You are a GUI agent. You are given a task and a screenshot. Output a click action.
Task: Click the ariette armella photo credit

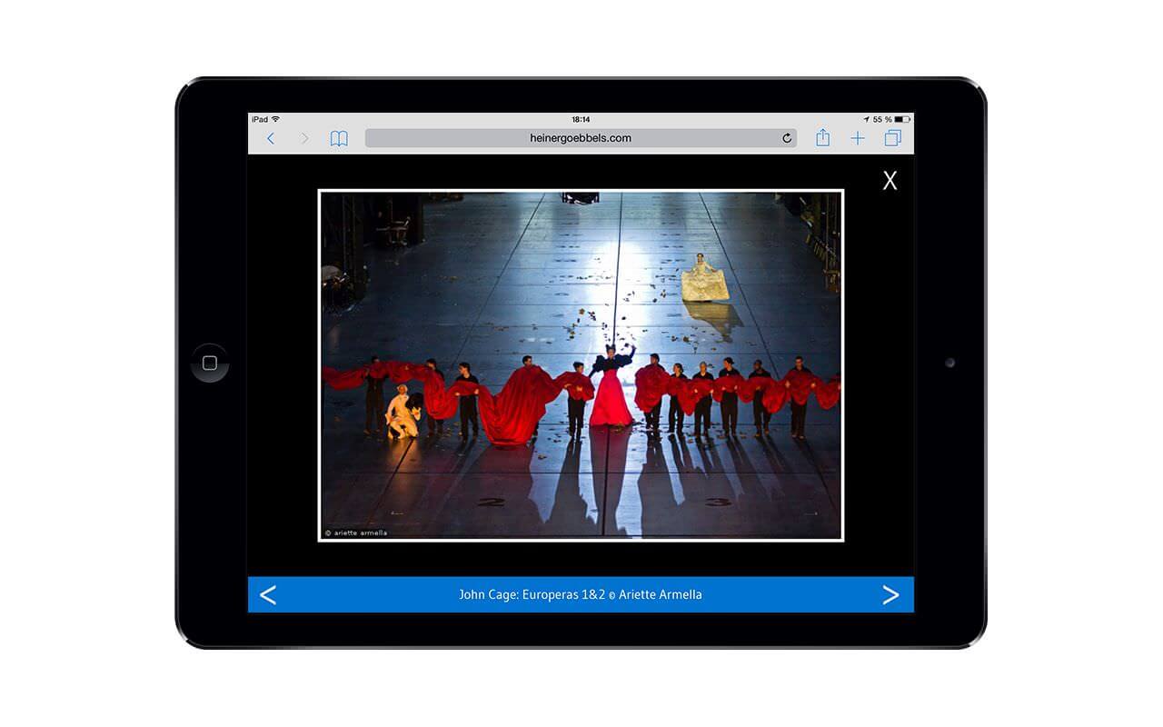pyautogui.click(x=356, y=533)
